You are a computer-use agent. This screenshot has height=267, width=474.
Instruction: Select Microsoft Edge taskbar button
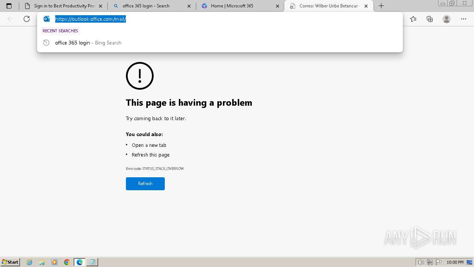80,262
